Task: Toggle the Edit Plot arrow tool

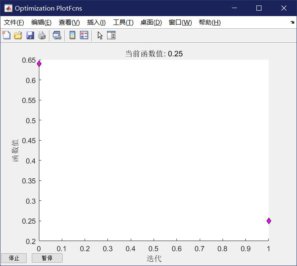Action: [100, 36]
